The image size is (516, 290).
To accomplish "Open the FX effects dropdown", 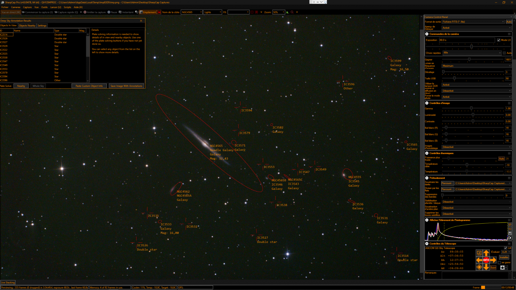I will pos(238,12).
